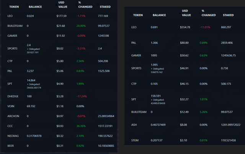
Task: Select GAMER staked 1245636.75
Action: [x=228, y=56]
